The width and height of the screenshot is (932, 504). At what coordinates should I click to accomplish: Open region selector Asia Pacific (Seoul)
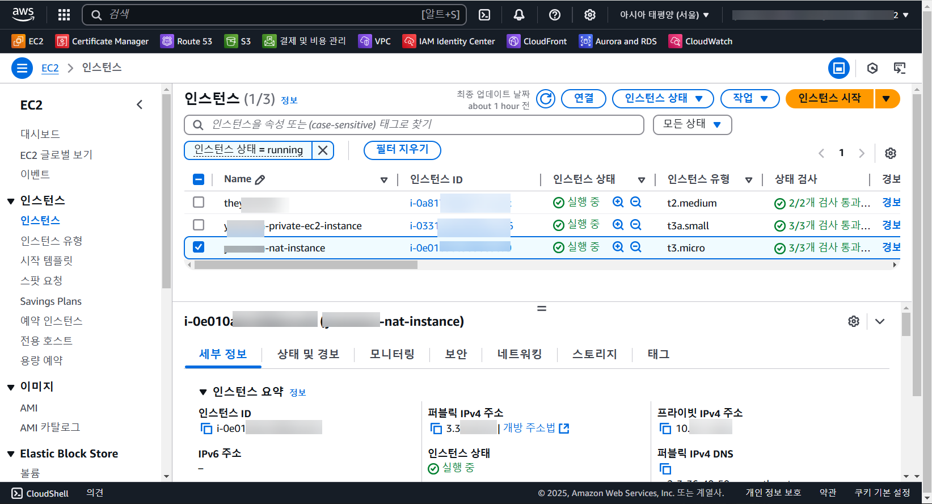tap(664, 15)
